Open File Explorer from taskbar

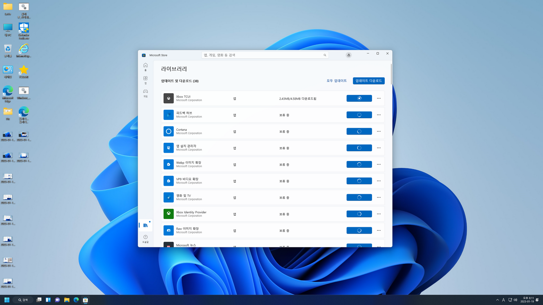pos(67,300)
